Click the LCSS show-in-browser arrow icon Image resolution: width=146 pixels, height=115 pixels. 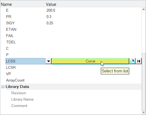(x=133, y=61)
